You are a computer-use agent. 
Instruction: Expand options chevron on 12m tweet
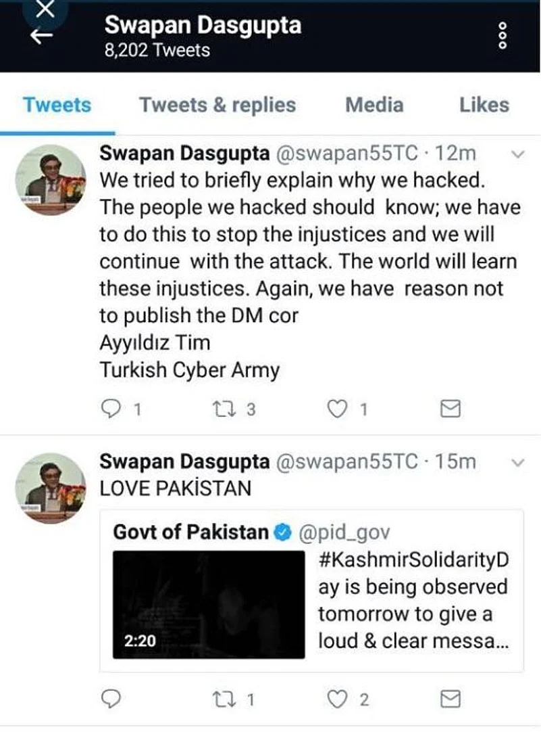point(518,155)
